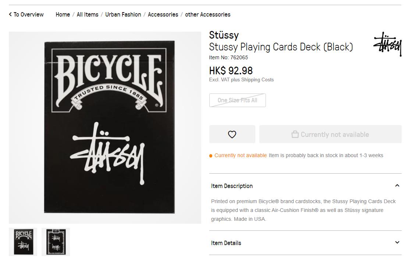
Task: Click the Item Details header label
Action: click(226, 243)
